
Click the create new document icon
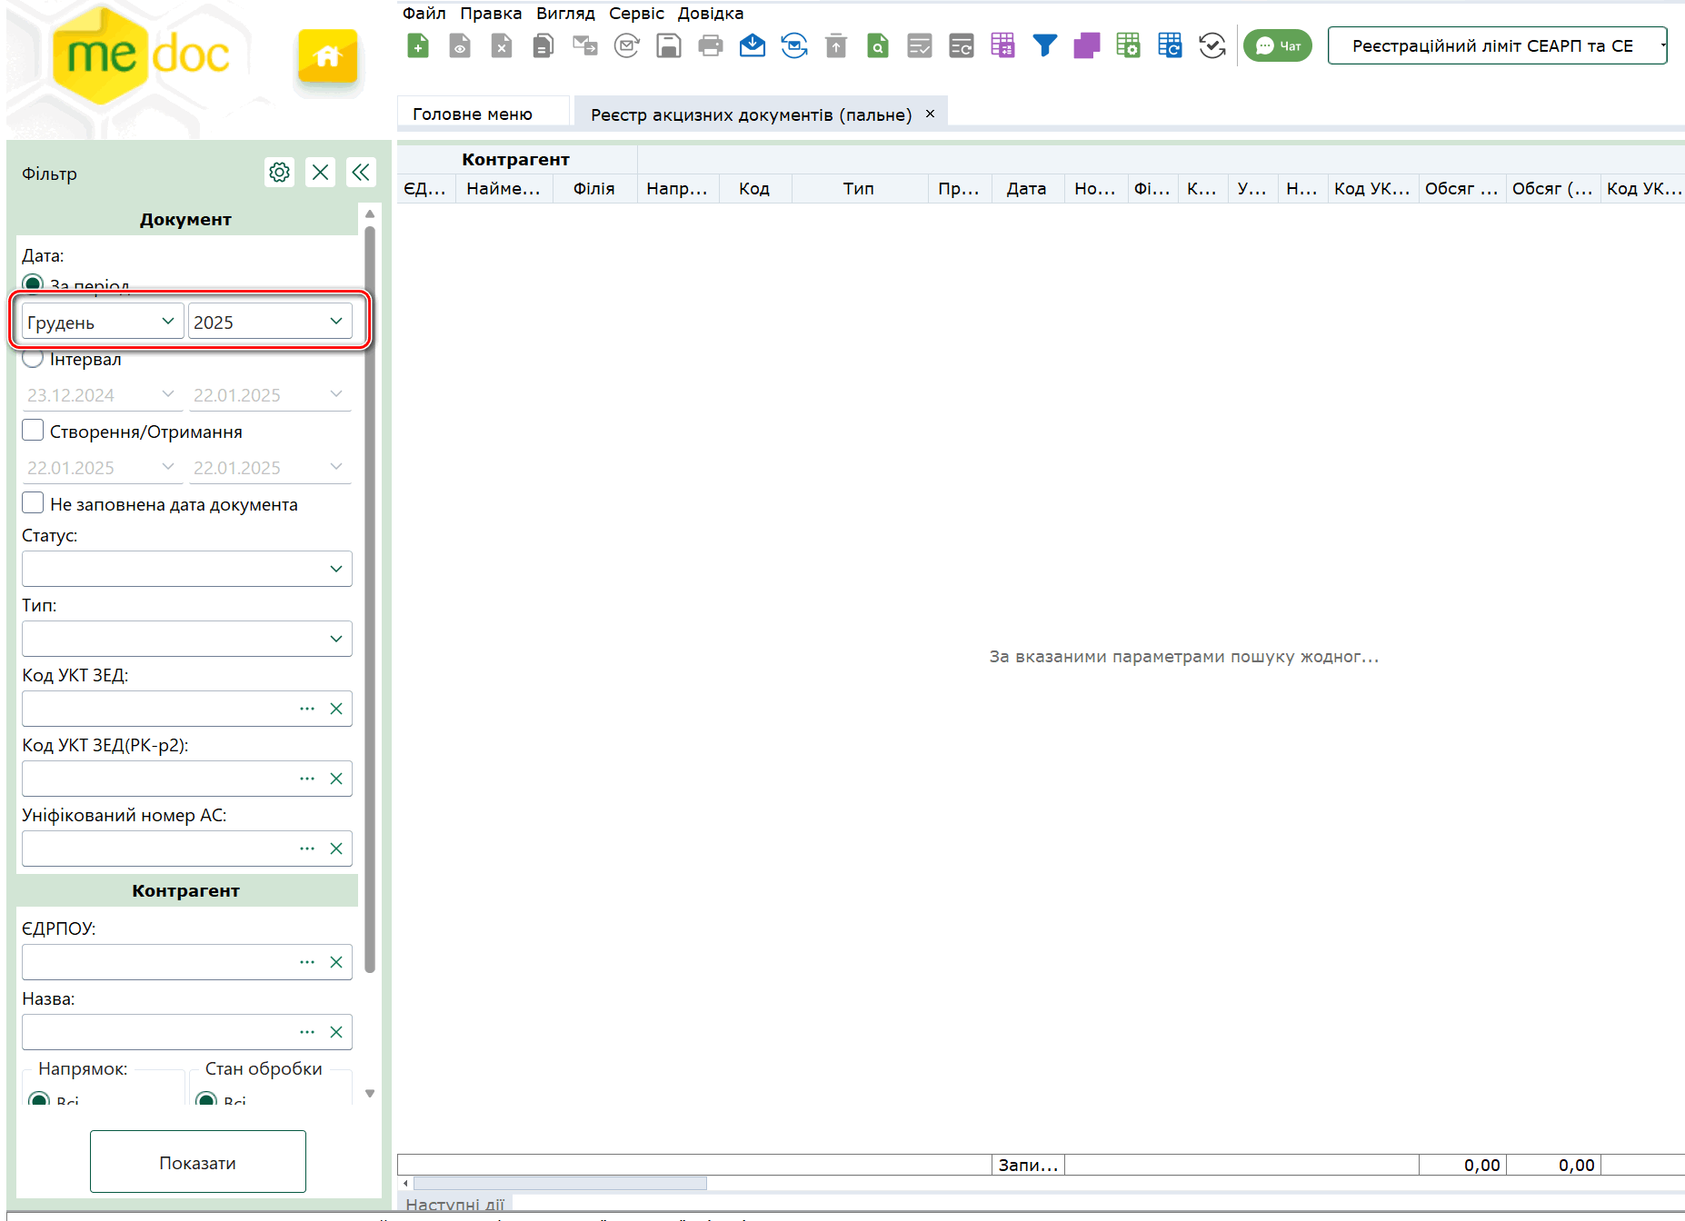point(418,45)
